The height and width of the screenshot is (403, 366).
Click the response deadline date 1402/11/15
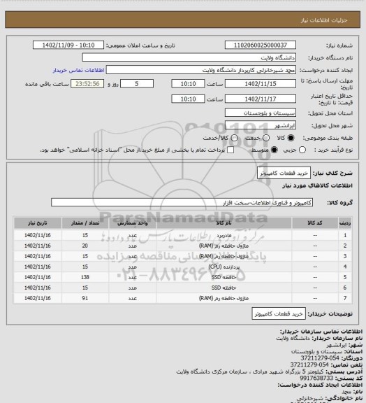click(x=261, y=84)
